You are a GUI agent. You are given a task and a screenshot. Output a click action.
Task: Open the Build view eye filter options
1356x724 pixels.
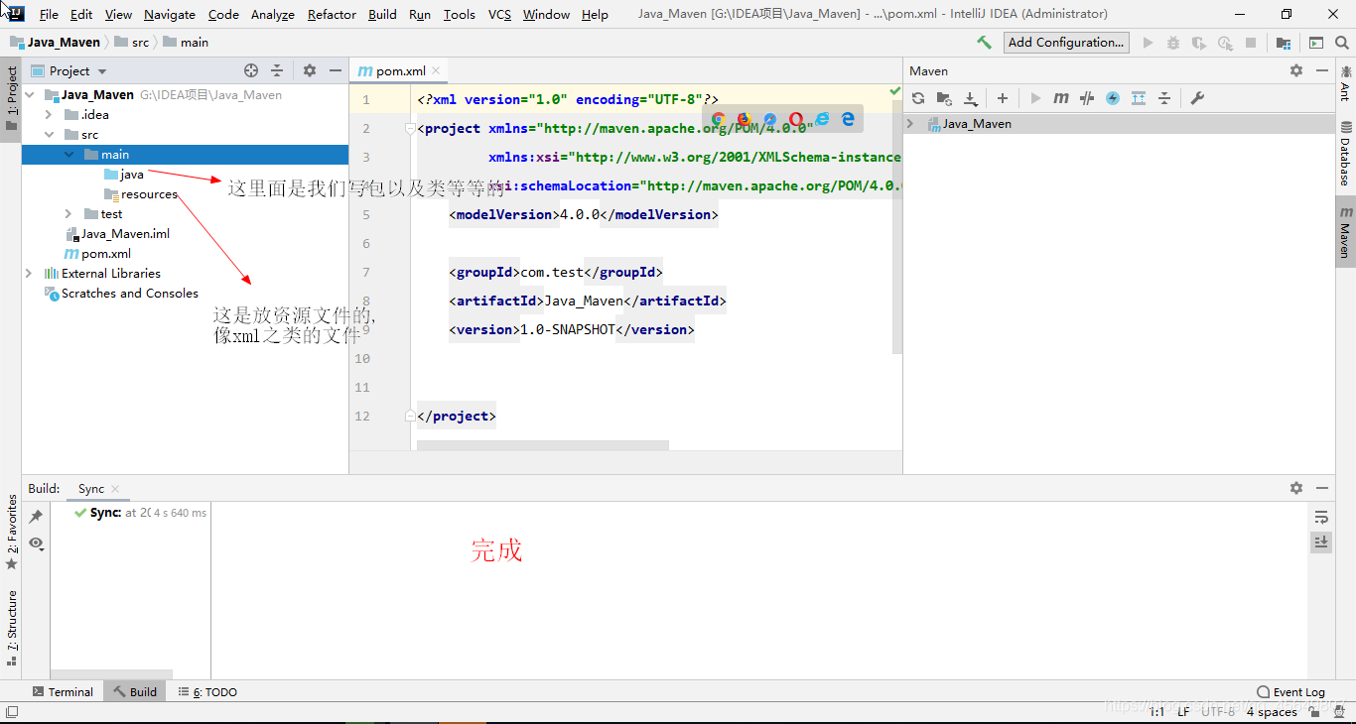[36, 543]
